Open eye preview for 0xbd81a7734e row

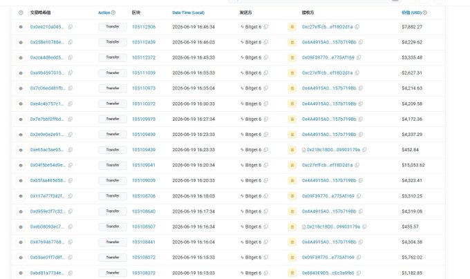tap(21, 273)
